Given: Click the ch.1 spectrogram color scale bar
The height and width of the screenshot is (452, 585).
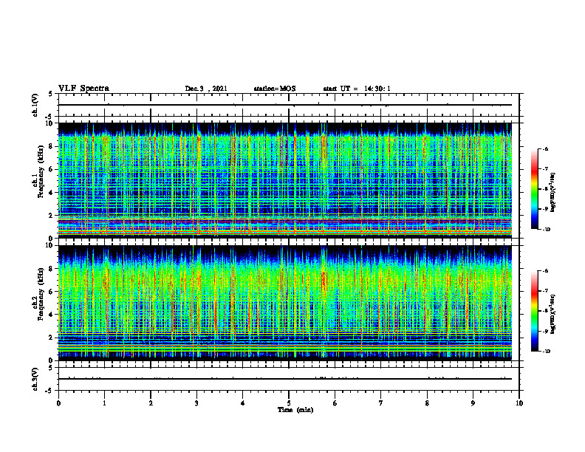Looking at the screenshot, I should 534,189.
